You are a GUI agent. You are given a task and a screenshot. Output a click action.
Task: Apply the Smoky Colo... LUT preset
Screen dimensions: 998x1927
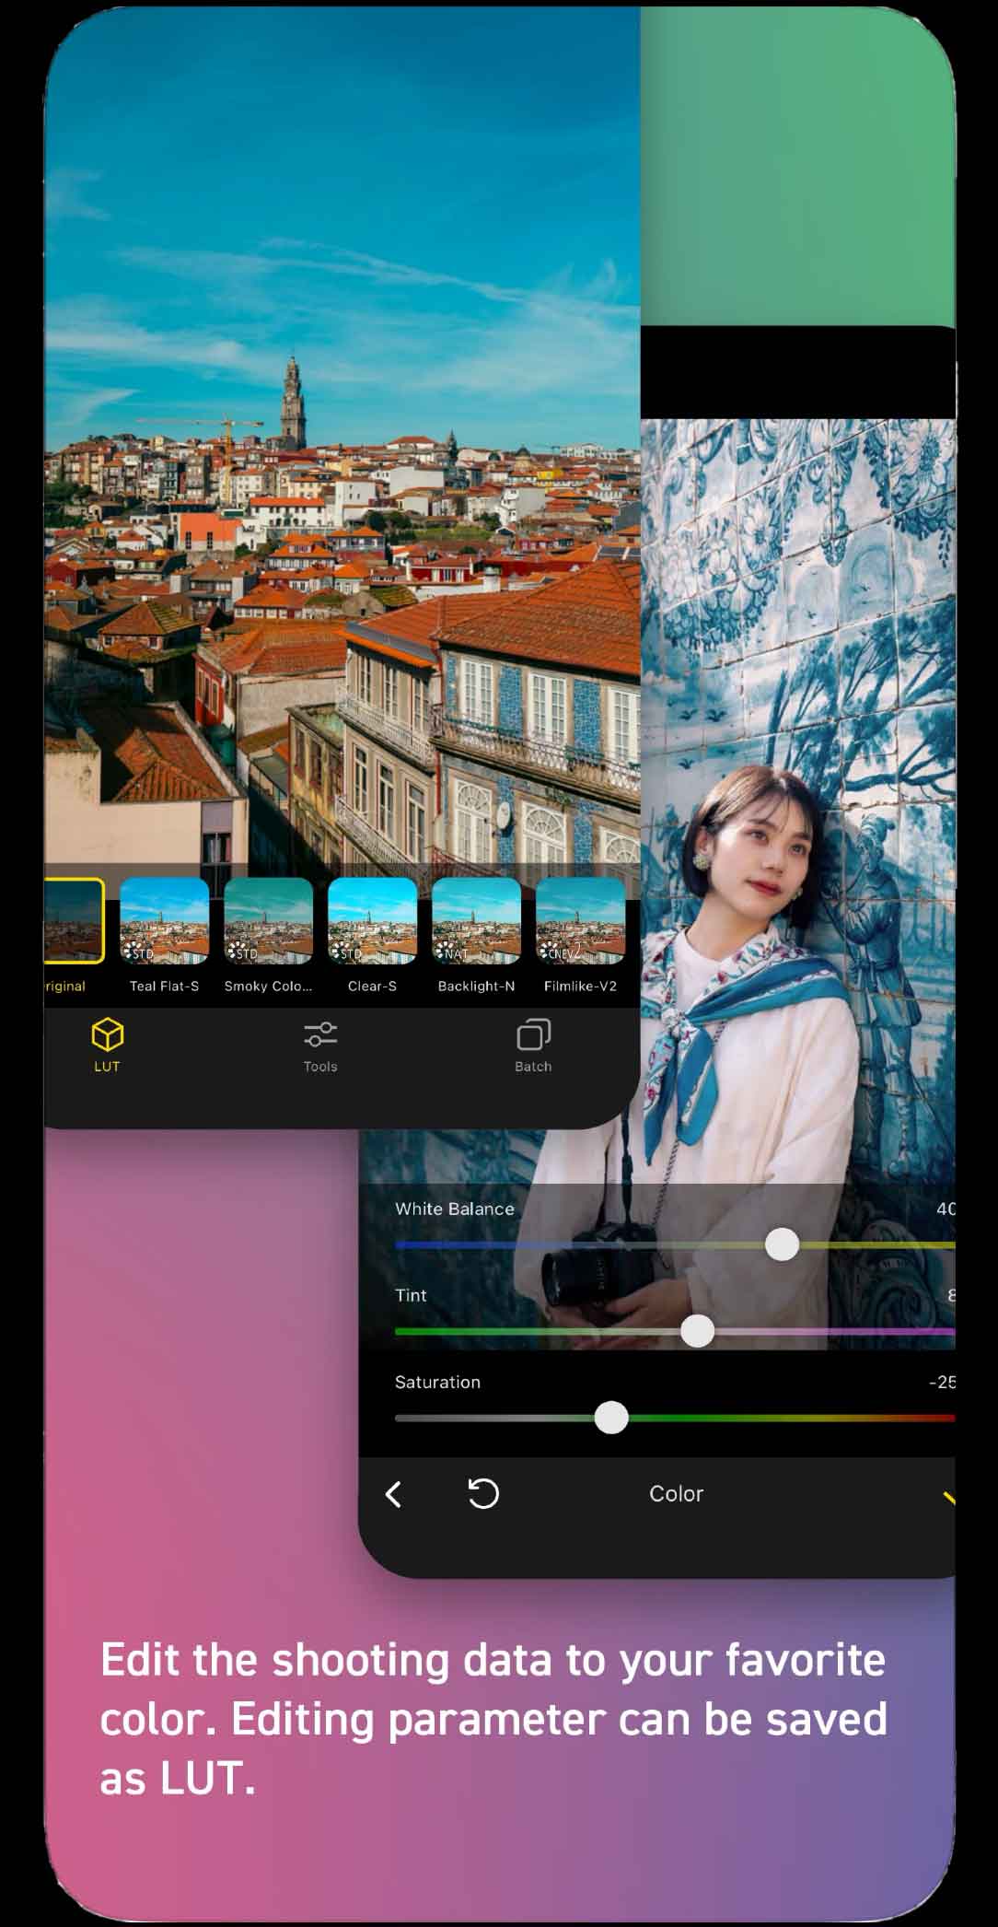(x=269, y=920)
